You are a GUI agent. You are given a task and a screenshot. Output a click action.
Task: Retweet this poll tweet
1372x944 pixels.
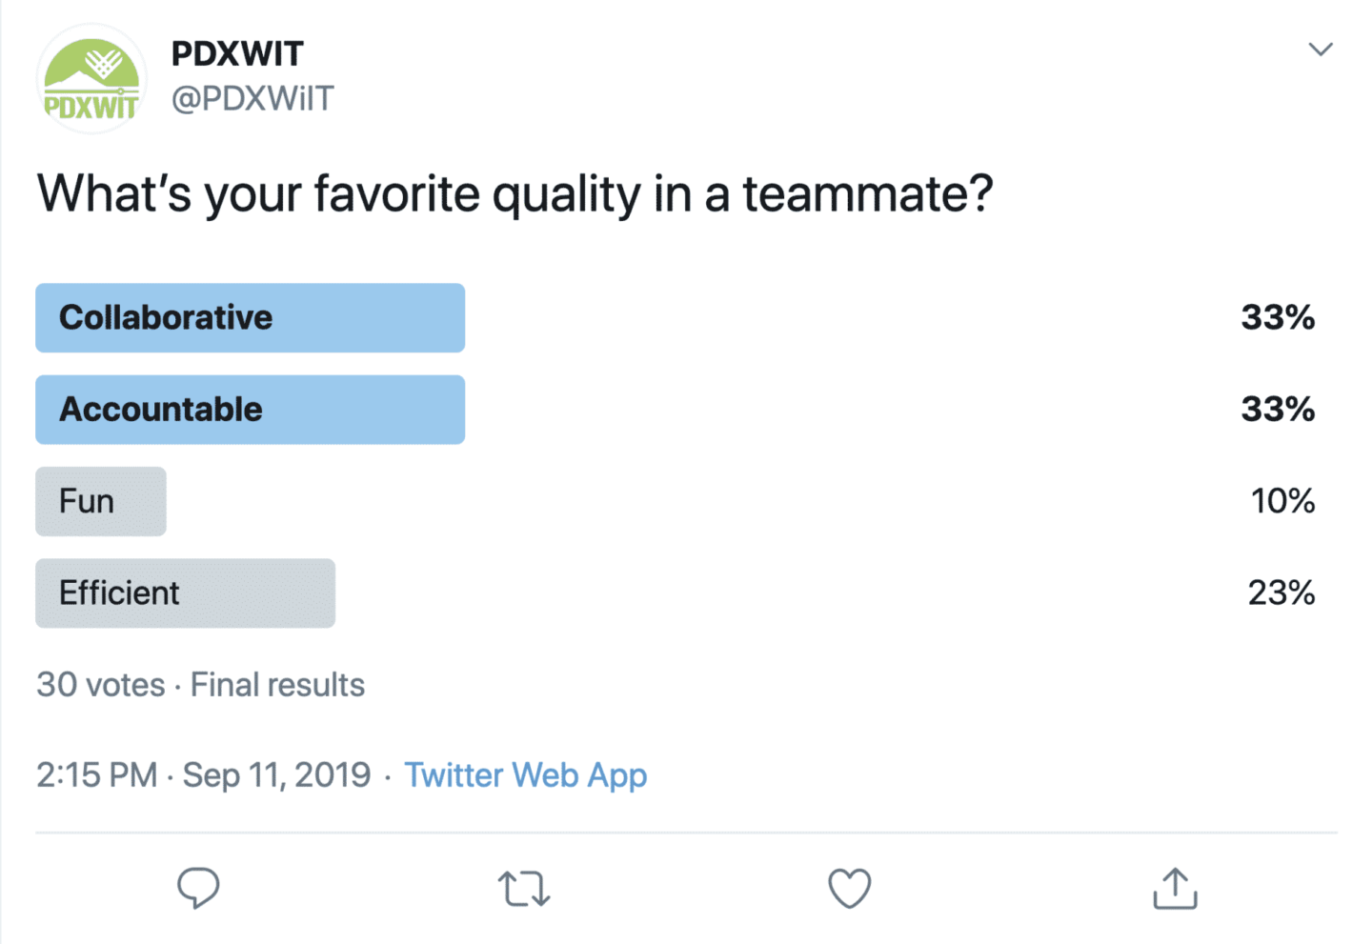click(524, 889)
